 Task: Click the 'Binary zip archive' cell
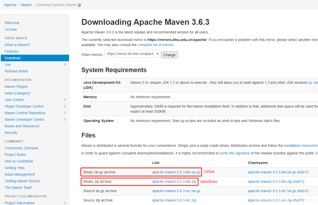[x=97, y=181]
